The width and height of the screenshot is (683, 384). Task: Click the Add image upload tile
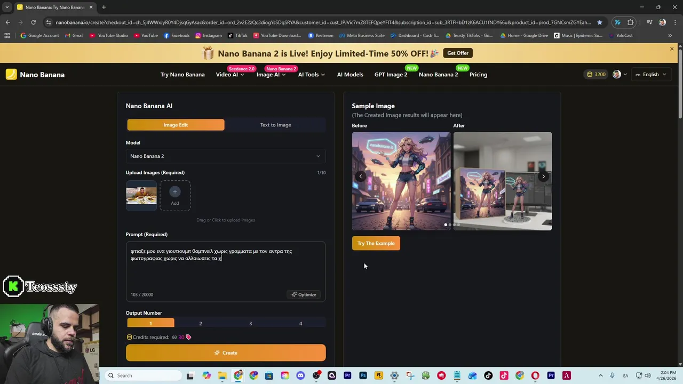[x=175, y=196]
